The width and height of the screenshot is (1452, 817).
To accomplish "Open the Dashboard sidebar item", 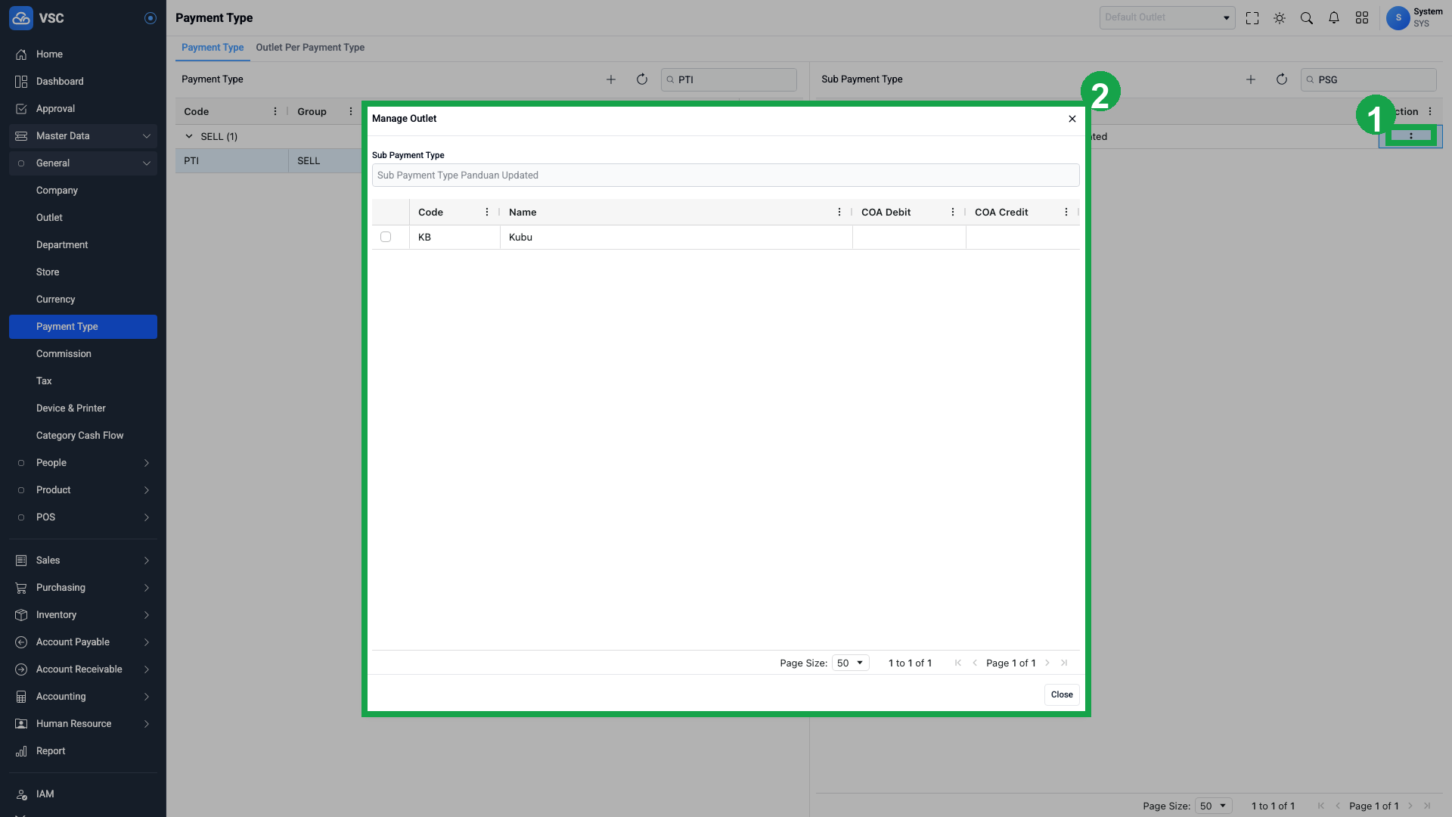I will click(x=83, y=82).
